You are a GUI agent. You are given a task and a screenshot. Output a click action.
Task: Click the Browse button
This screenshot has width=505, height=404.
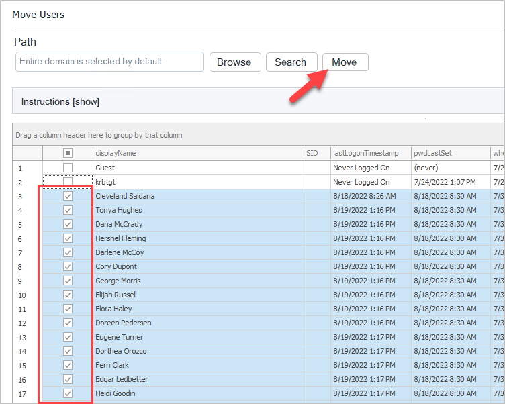(x=234, y=62)
